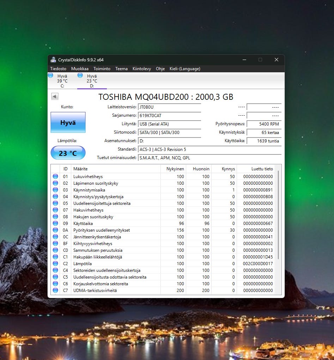Open the Kiintolevy menu
The image size is (334, 360).
click(x=141, y=69)
